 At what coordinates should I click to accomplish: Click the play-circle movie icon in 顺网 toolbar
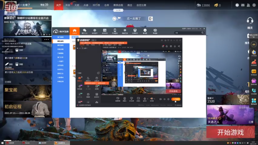pos(145,31)
